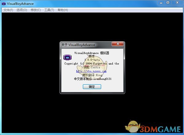
Task: Click the Game Boy Advance icon in dialog
Action: point(67,57)
